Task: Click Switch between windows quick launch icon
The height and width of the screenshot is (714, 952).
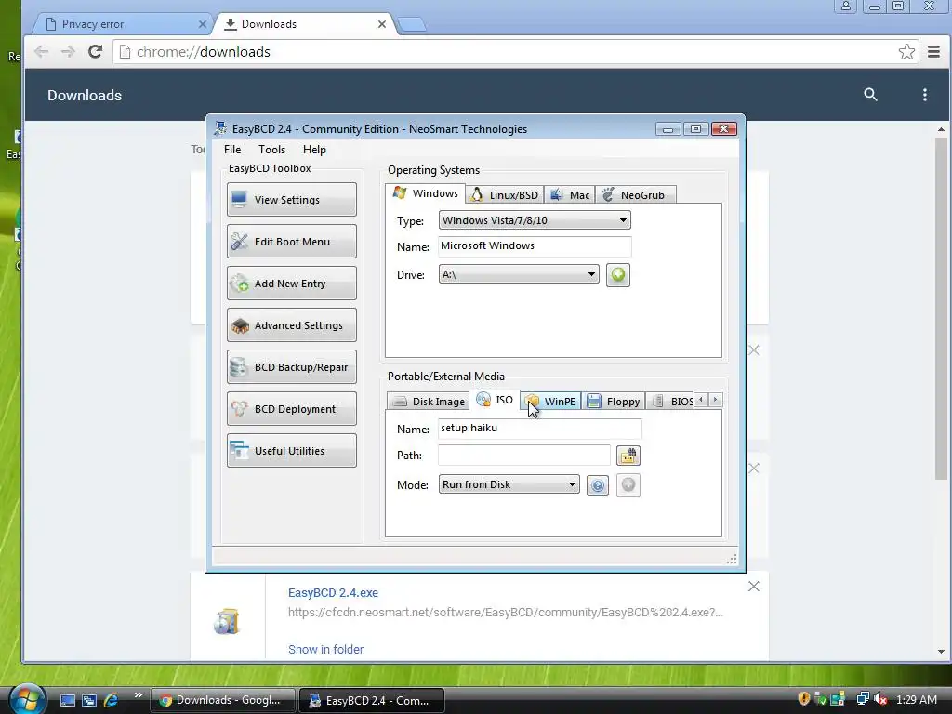Action: pos(89,700)
